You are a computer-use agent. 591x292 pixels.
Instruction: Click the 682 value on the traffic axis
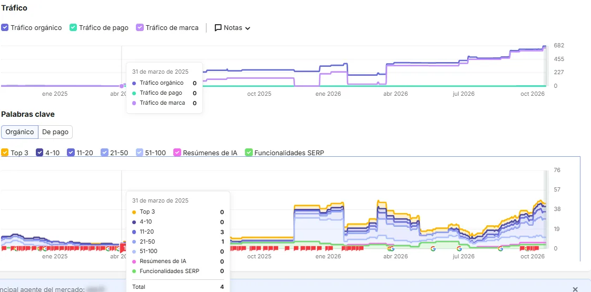point(558,46)
